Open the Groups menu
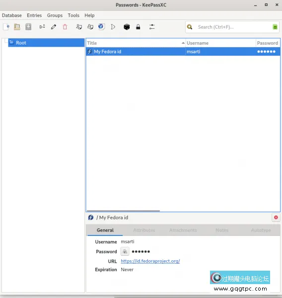Image resolution: width=282 pixels, height=298 pixels. (x=55, y=15)
